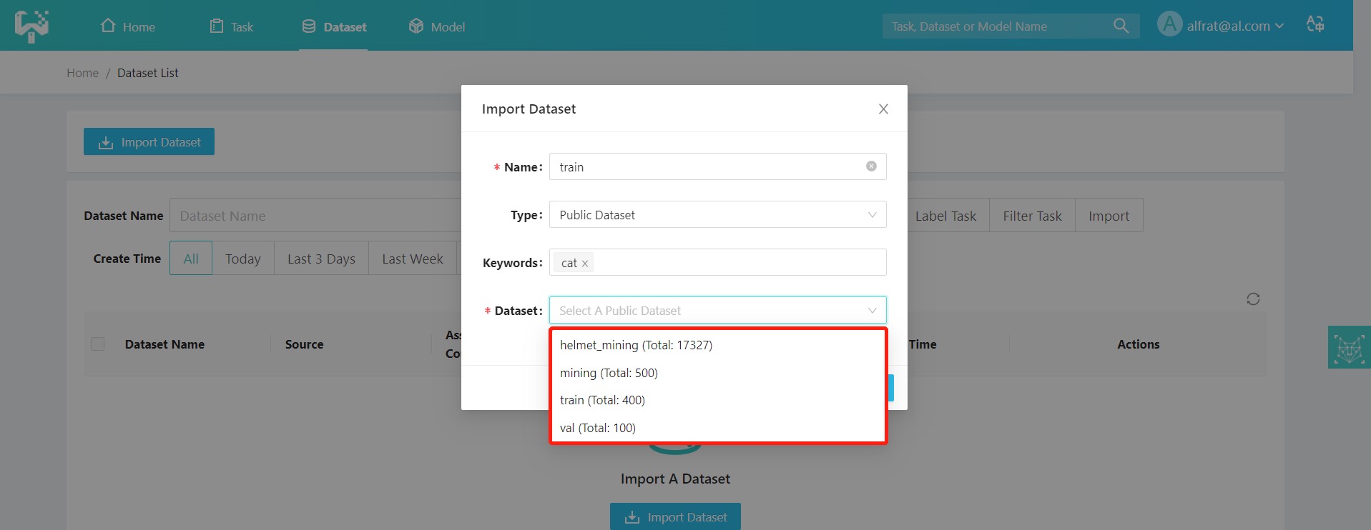
Task: Open the Model navigation item
Action: tap(437, 26)
